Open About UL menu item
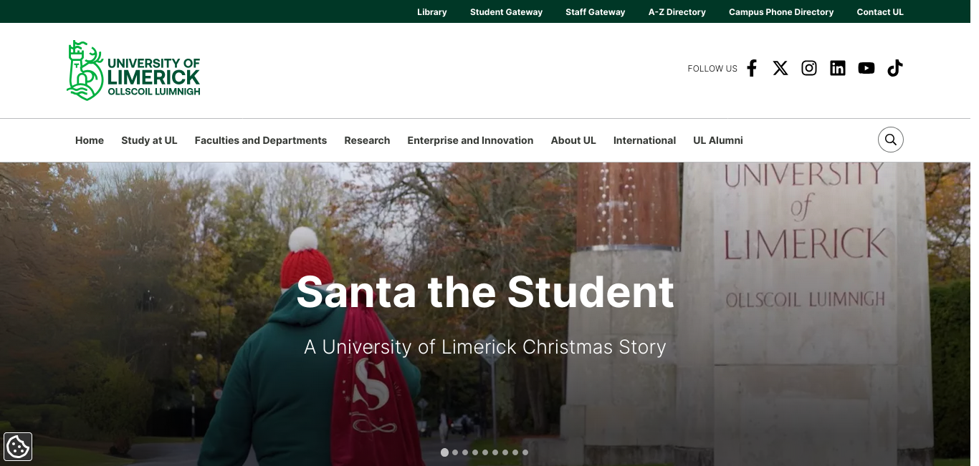Image resolution: width=979 pixels, height=466 pixels. point(573,140)
